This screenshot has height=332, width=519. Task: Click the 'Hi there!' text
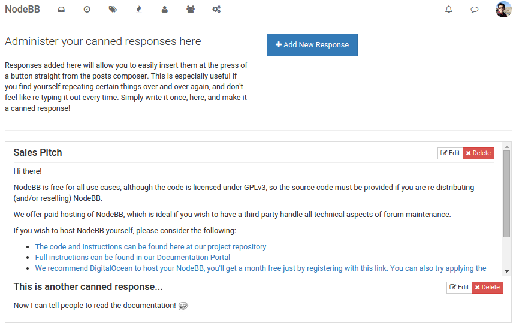coord(28,171)
